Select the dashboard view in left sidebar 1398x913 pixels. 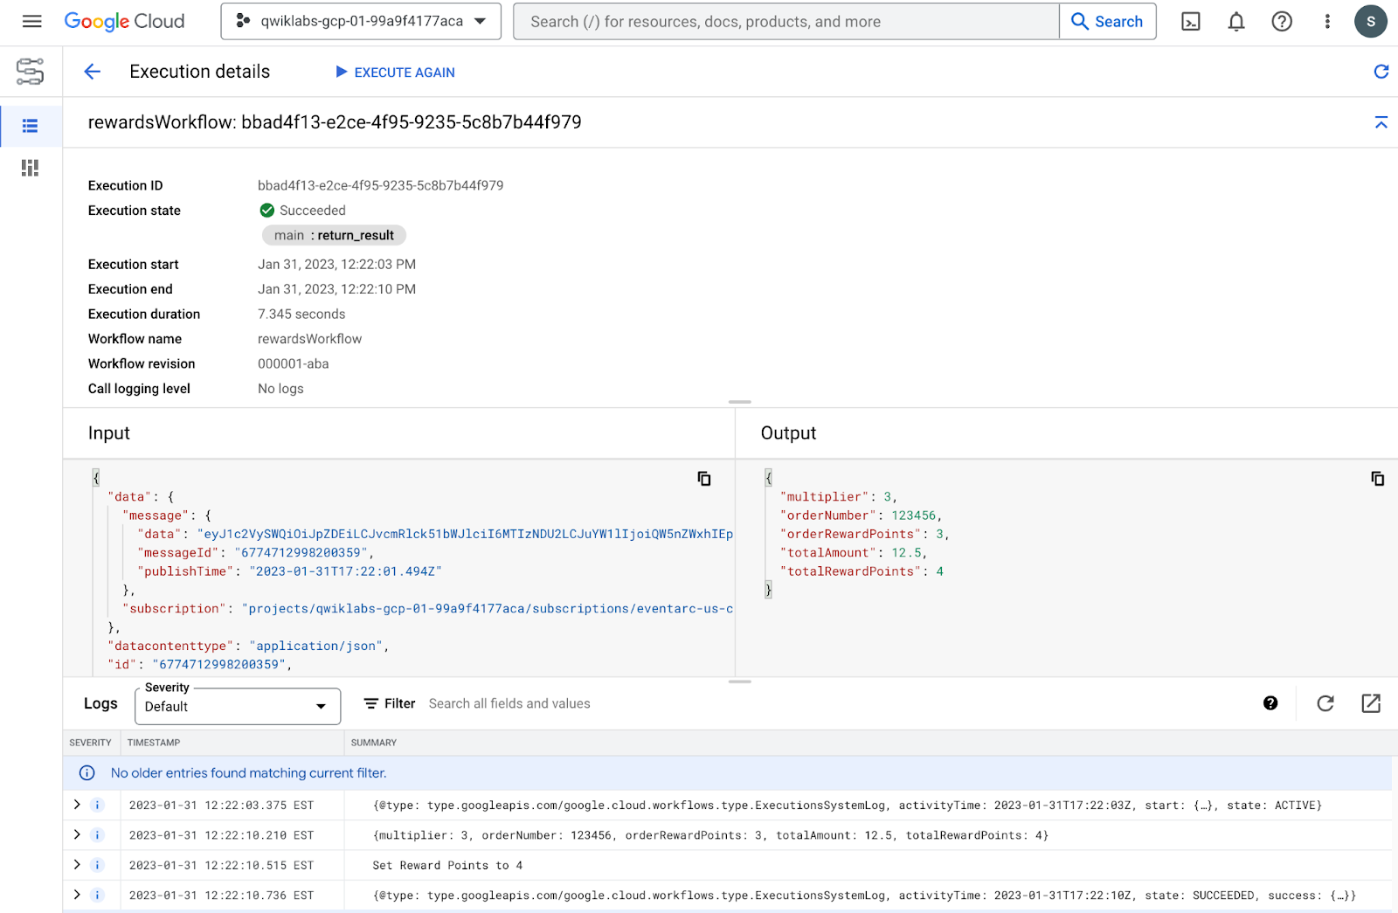click(31, 168)
